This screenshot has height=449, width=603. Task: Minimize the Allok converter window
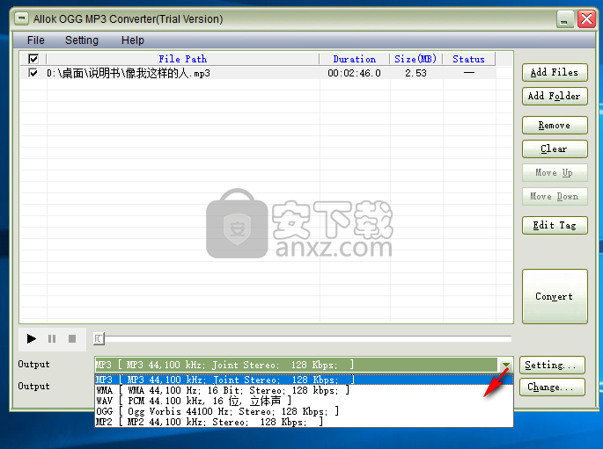[564, 19]
